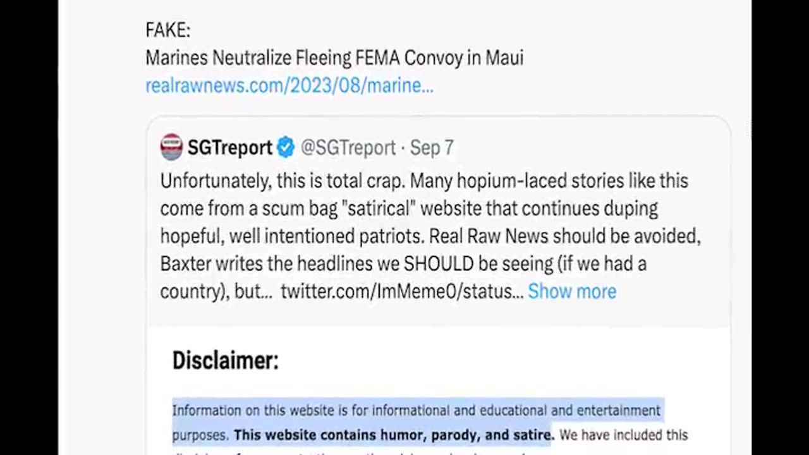Click the highlighted 'Information on this website' text

416,411
